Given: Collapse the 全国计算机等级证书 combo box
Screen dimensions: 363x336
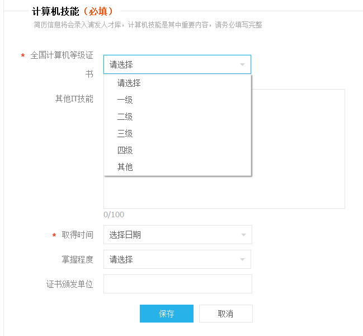Looking at the screenshot, I should click(x=177, y=64).
